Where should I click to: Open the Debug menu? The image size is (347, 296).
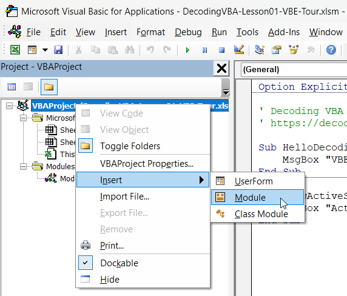point(188,32)
